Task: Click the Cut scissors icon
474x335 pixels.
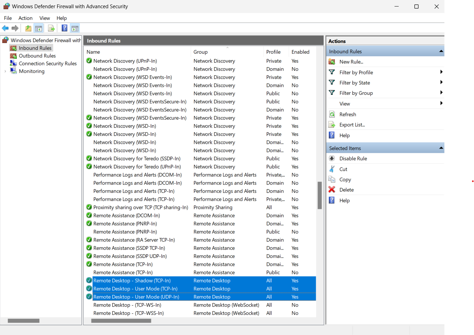Action: (332, 169)
